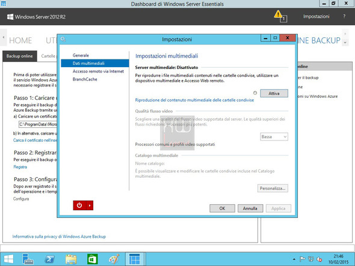Open Paint from the taskbar
355x266 pixels.
tap(114, 259)
